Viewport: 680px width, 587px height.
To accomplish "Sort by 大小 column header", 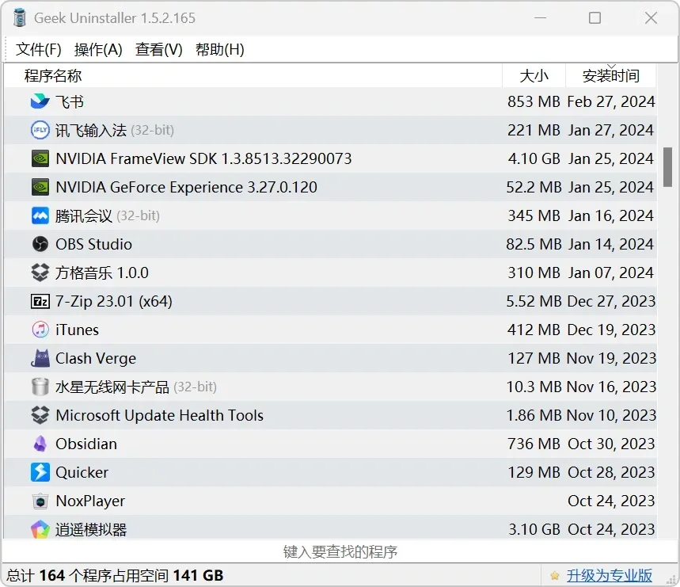I will (x=534, y=75).
